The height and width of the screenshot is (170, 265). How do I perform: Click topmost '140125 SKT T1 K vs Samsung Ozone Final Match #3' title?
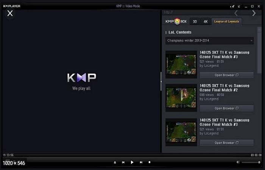(224, 55)
